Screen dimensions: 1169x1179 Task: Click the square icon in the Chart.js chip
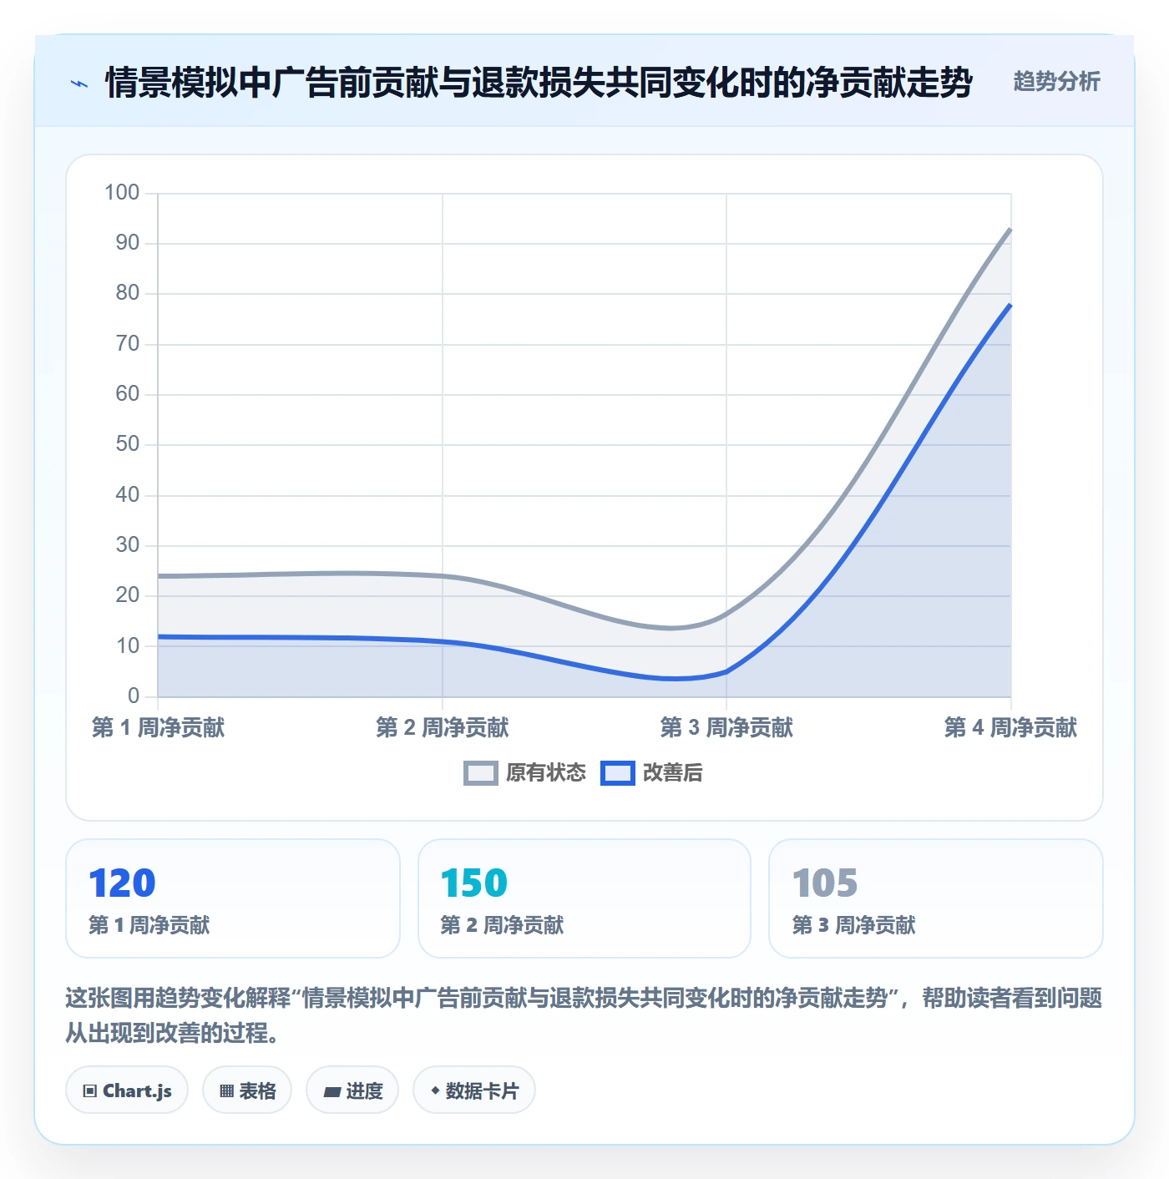[89, 1090]
